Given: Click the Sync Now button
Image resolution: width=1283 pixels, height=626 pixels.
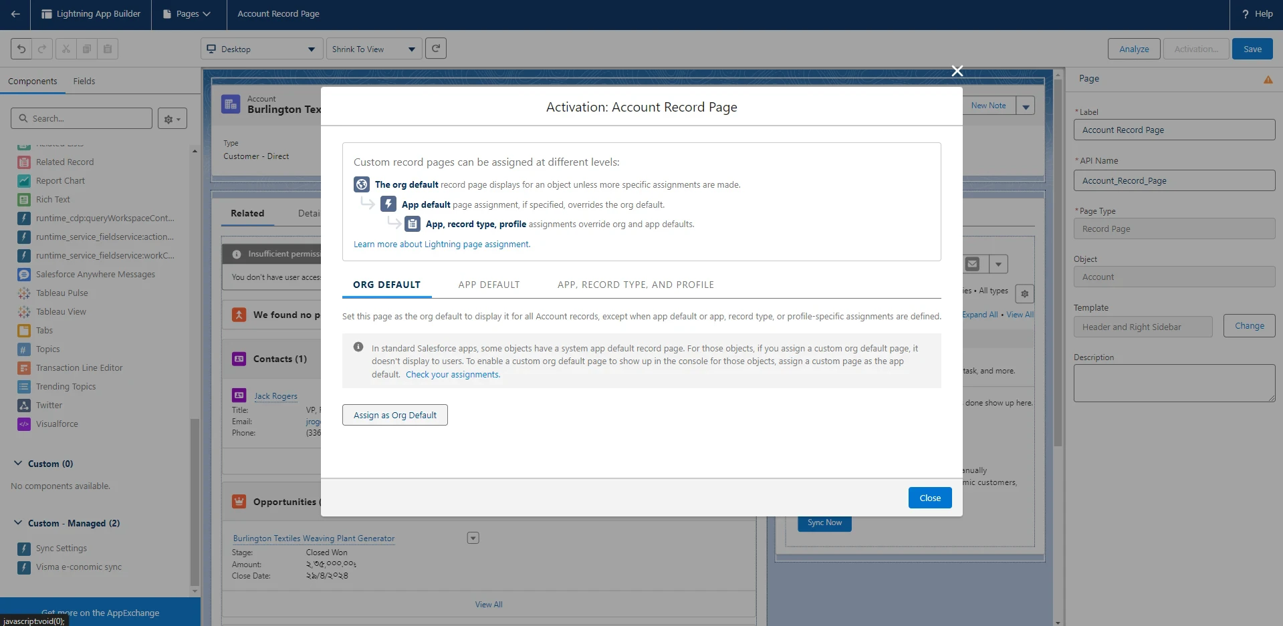Looking at the screenshot, I should point(824,522).
